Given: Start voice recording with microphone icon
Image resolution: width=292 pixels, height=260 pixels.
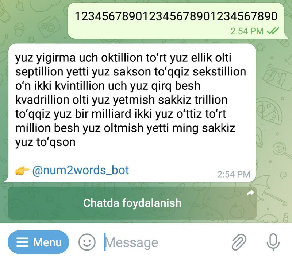Looking at the screenshot, I should 273,242.
